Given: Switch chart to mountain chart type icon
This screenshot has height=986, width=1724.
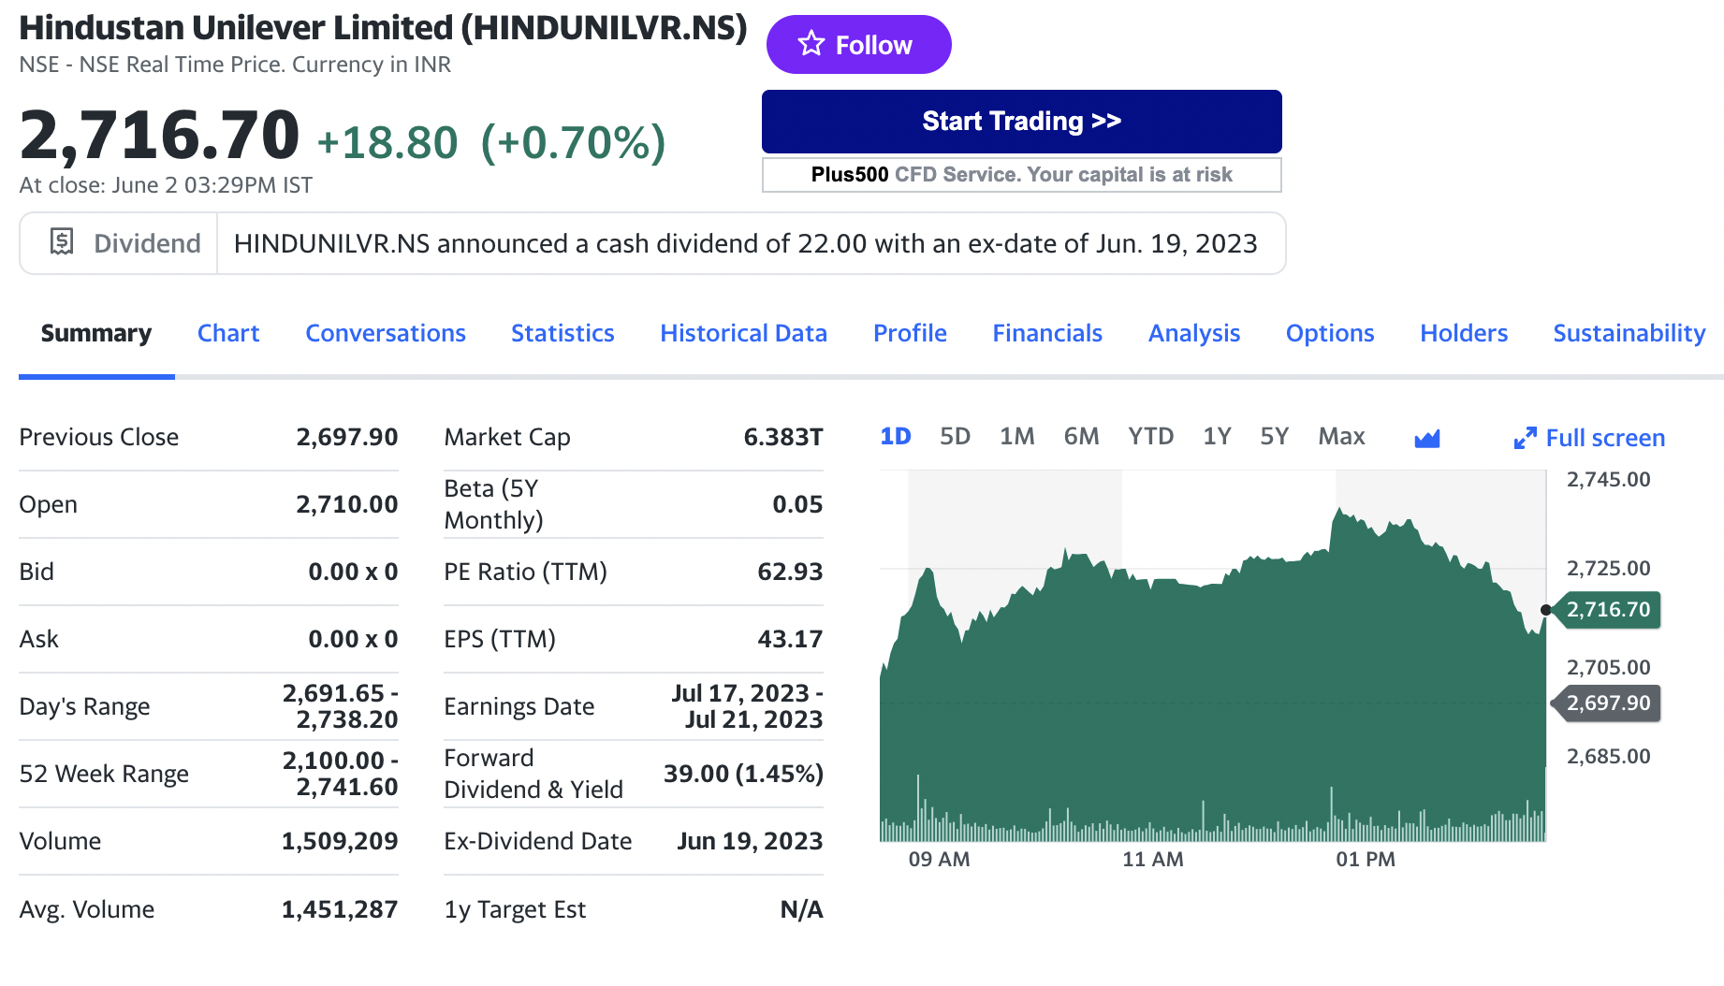Looking at the screenshot, I should point(1427,438).
